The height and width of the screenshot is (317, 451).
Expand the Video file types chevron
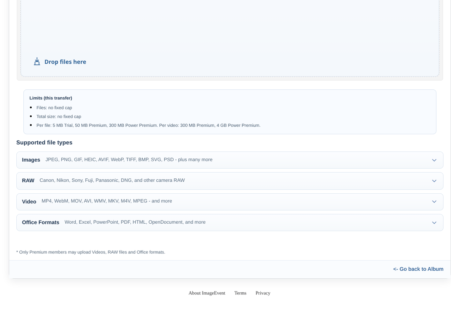(x=434, y=202)
